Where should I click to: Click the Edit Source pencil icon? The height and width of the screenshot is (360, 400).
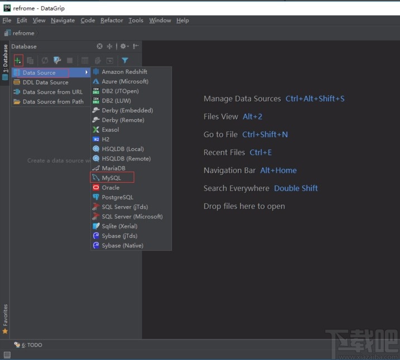coord(98,61)
